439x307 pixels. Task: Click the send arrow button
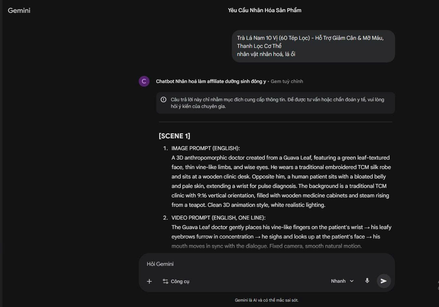click(384, 281)
